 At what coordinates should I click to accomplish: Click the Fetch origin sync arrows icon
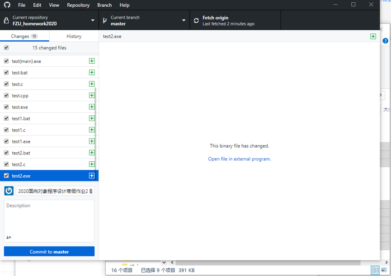(x=196, y=21)
